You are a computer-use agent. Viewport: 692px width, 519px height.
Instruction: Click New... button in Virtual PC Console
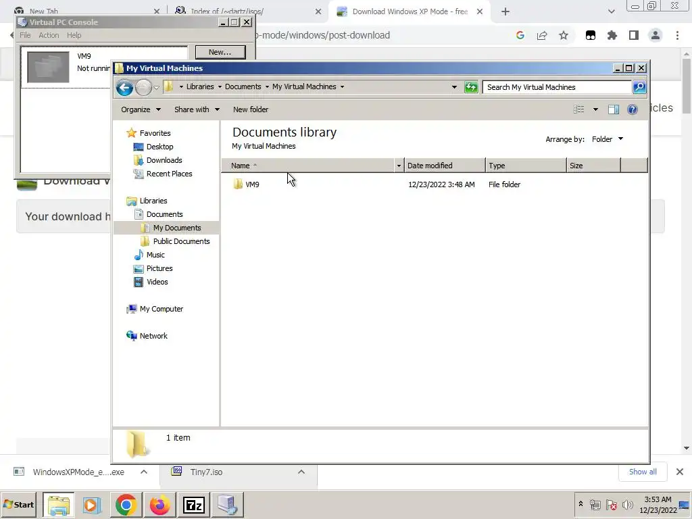point(220,52)
